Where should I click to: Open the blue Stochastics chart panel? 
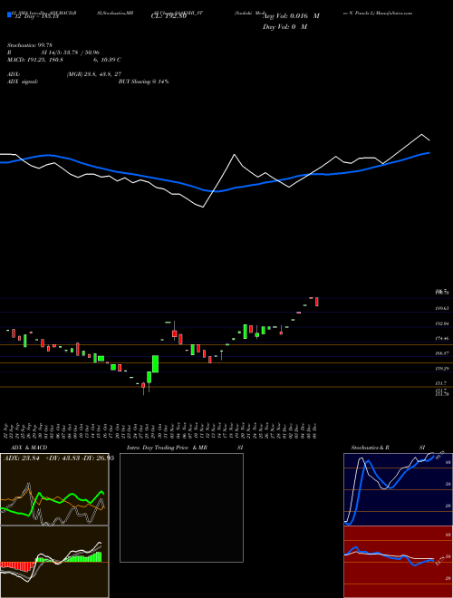coord(398,489)
